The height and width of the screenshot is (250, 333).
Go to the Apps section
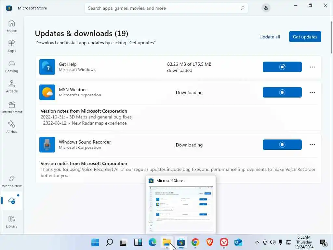[x=12, y=46]
